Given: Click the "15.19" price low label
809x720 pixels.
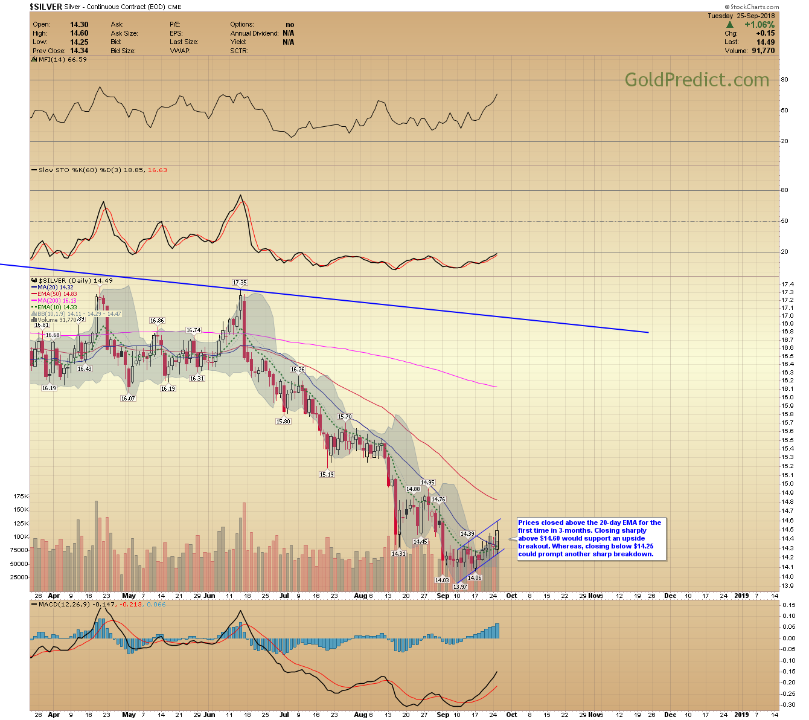Looking at the screenshot, I should click(327, 475).
